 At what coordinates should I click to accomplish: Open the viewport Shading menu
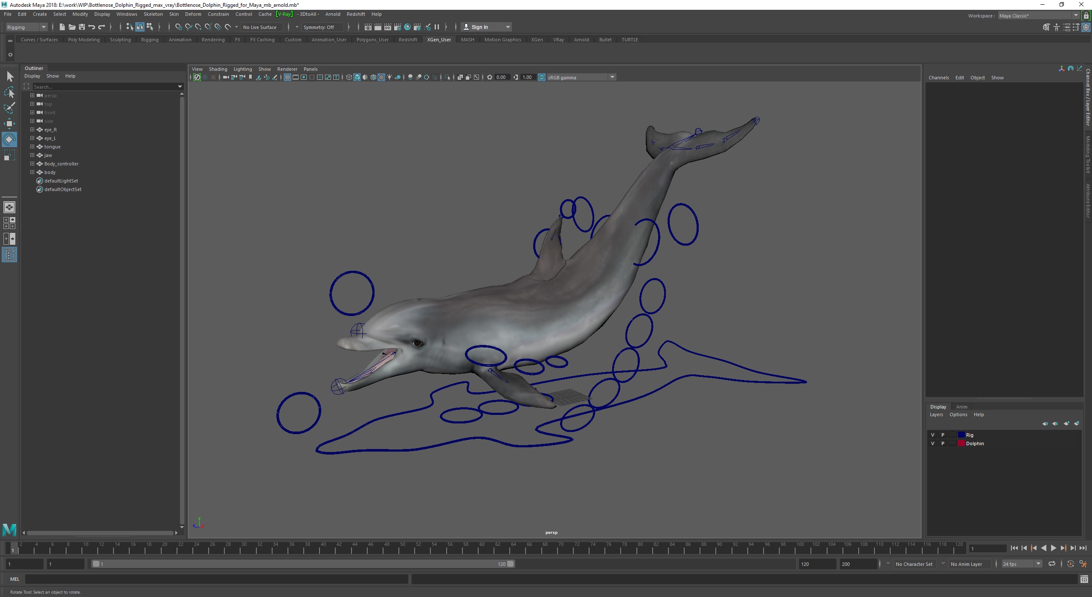coord(218,69)
